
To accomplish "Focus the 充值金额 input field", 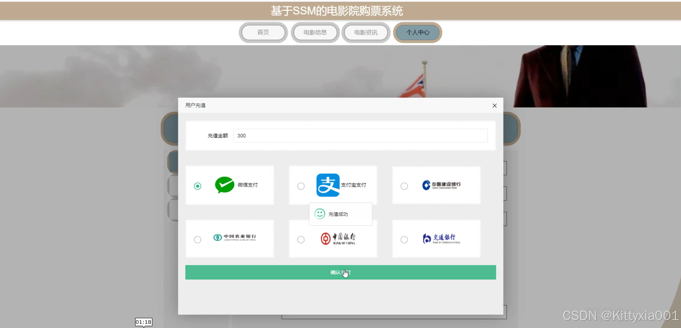I will (361, 136).
